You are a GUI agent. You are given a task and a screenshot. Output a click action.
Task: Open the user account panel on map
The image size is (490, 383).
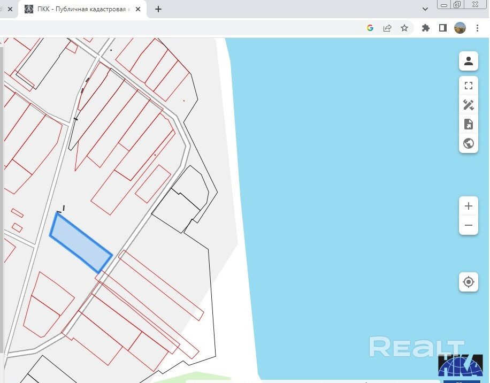(468, 61)
